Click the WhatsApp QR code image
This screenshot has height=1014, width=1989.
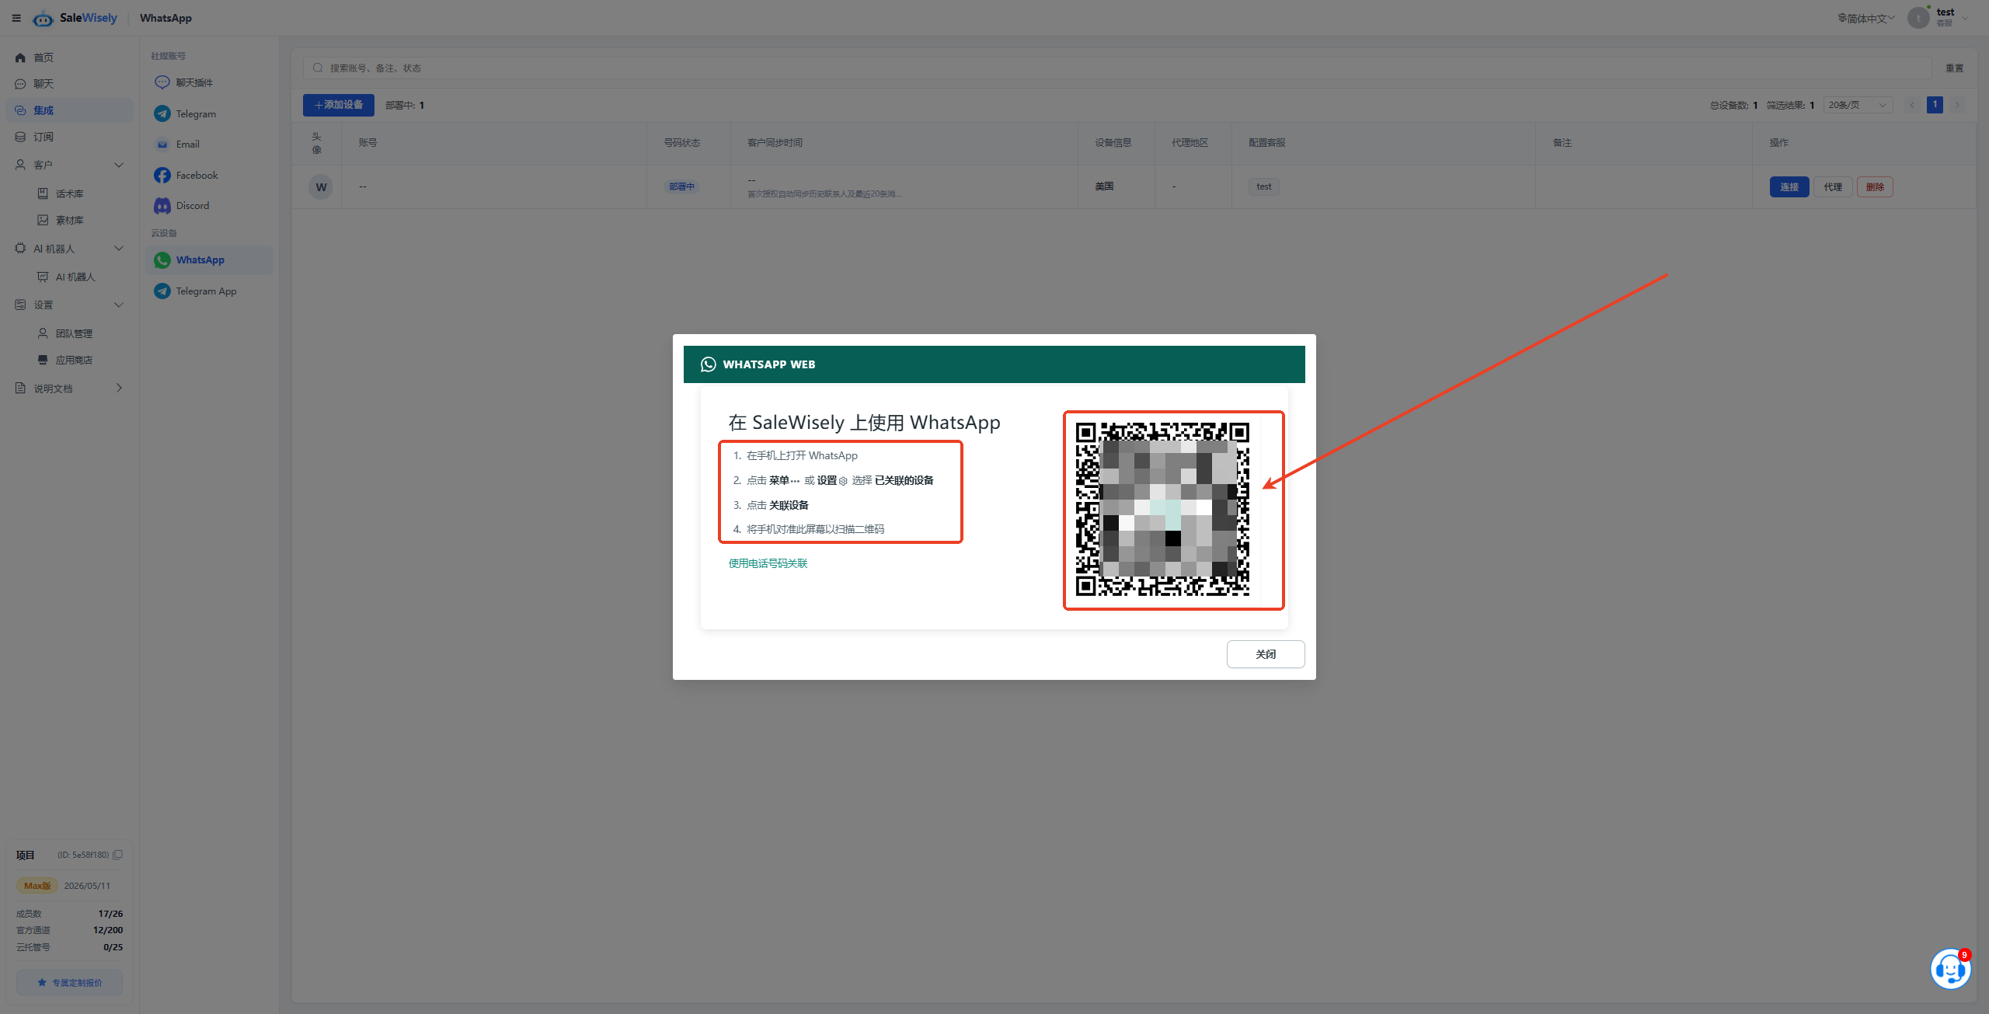tap(1162, 510)
